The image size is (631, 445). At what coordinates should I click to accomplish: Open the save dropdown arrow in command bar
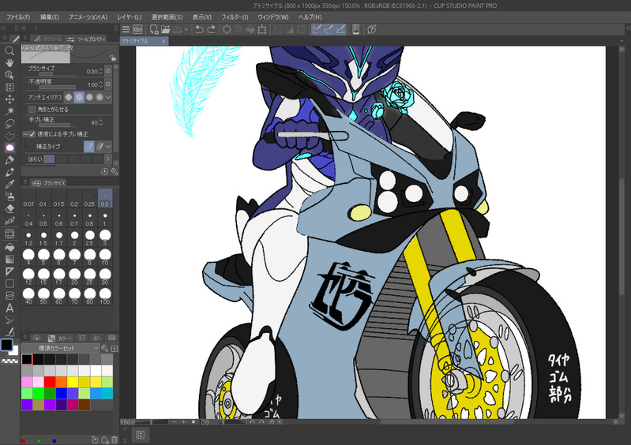point(186,29)
